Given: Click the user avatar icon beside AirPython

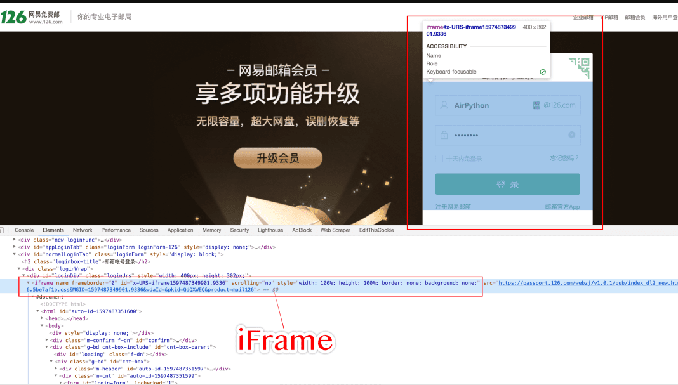Looking at the screenshot, I should 444,106.
